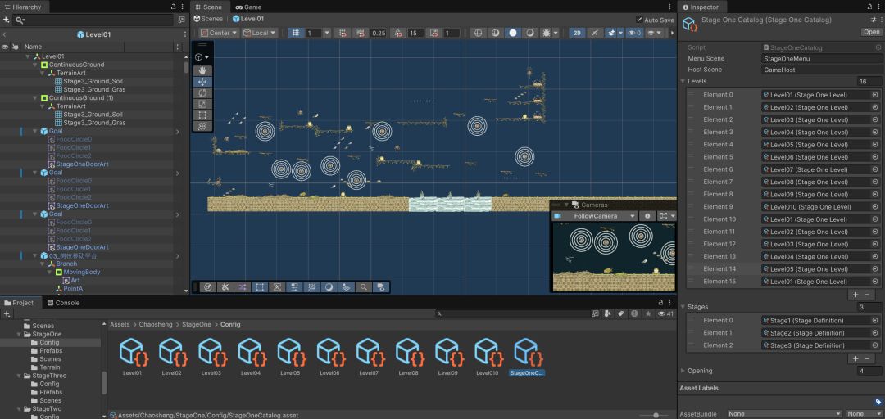Toggle the scene visibility eye icon in Hierarchy header
This screenshot has height=419, width=885.
click(x=5, y=47)
